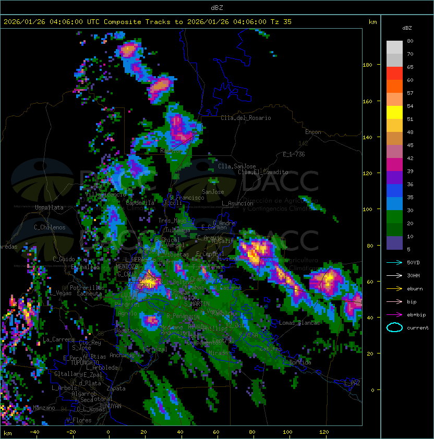Click the Uspallata place label
The image size is (434, 439).
[49, 208]
